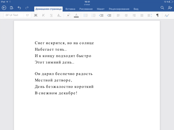
Task: Justify the text
Action: click(x=142, y=15)
